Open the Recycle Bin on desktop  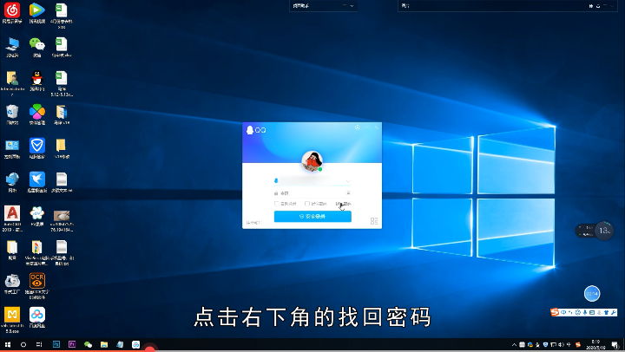(x=12, y=112)
